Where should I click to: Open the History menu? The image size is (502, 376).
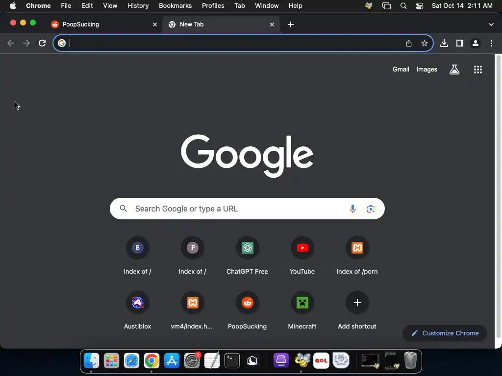pos(138,6)
